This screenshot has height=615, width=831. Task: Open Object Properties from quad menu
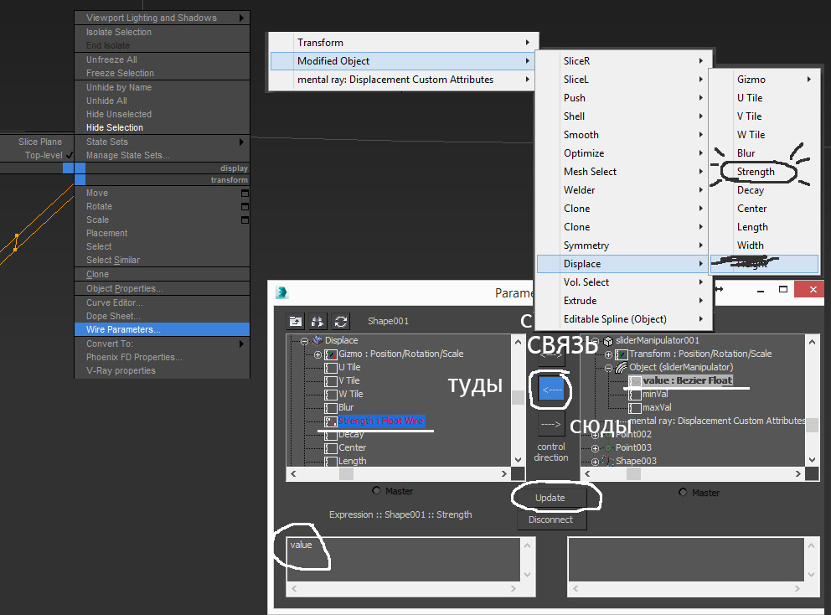[x=162, y=288]
